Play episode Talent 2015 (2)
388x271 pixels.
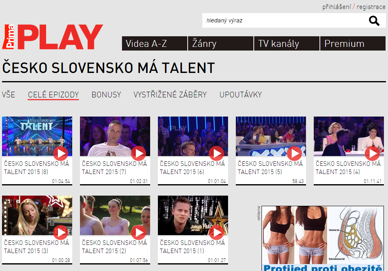(x=139, y=233)
